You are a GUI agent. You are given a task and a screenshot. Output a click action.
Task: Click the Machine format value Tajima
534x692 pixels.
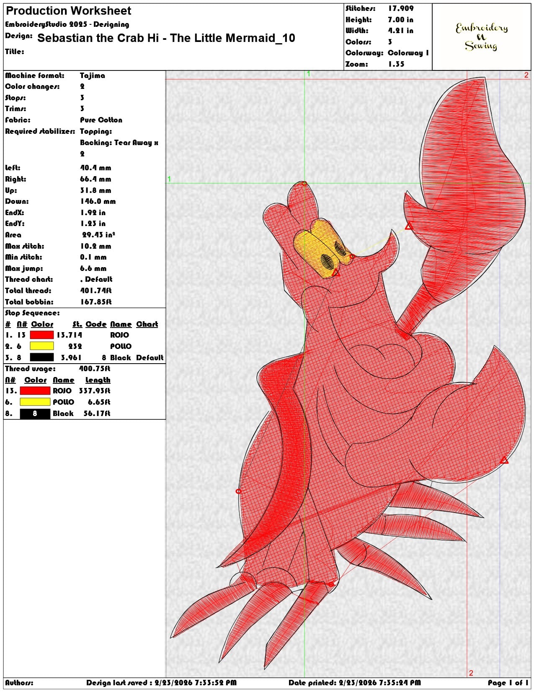click(93, 75)
